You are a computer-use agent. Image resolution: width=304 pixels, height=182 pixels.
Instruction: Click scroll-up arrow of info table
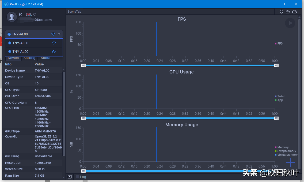point(64,69)
